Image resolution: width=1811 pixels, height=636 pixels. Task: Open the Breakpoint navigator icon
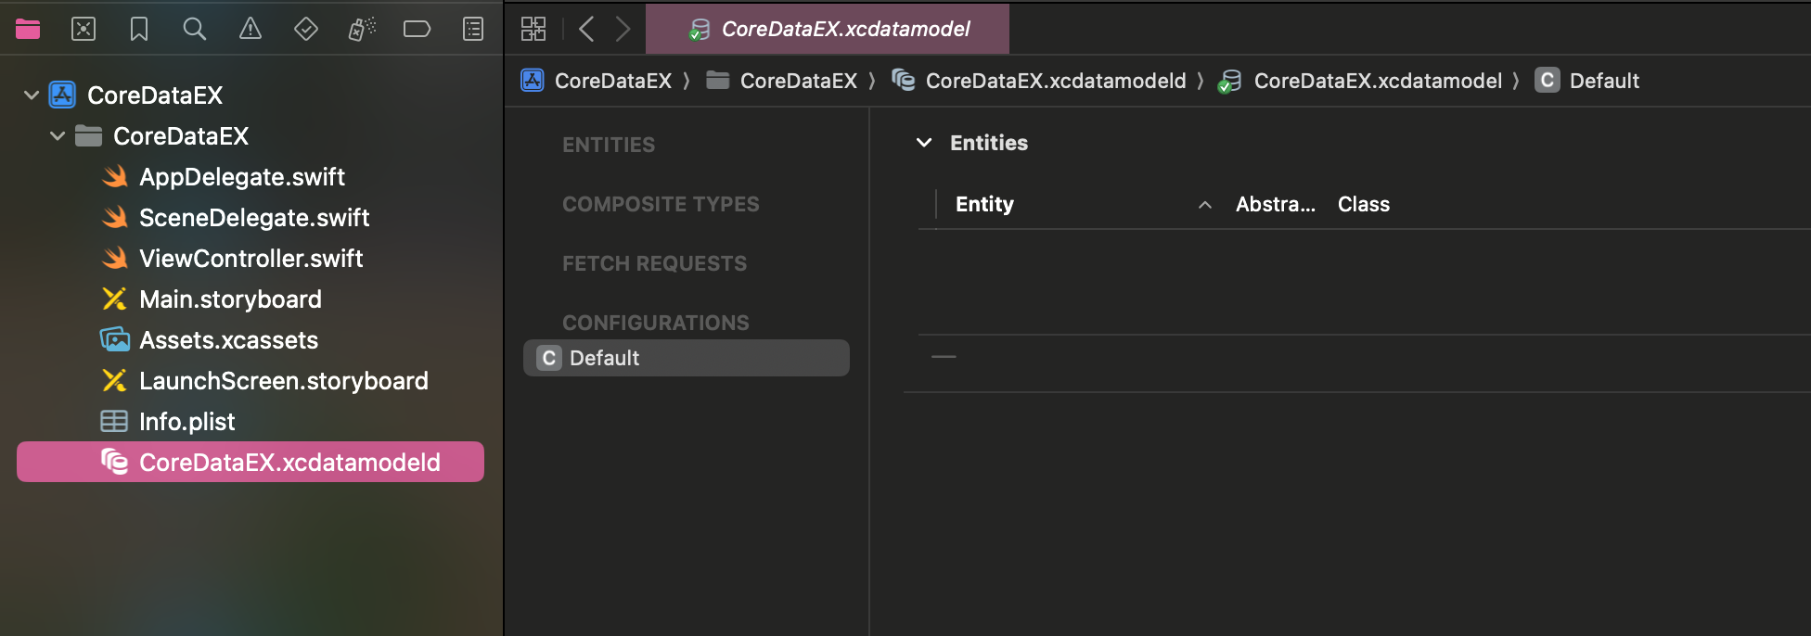pyautogui.click(x=417, y=29)
